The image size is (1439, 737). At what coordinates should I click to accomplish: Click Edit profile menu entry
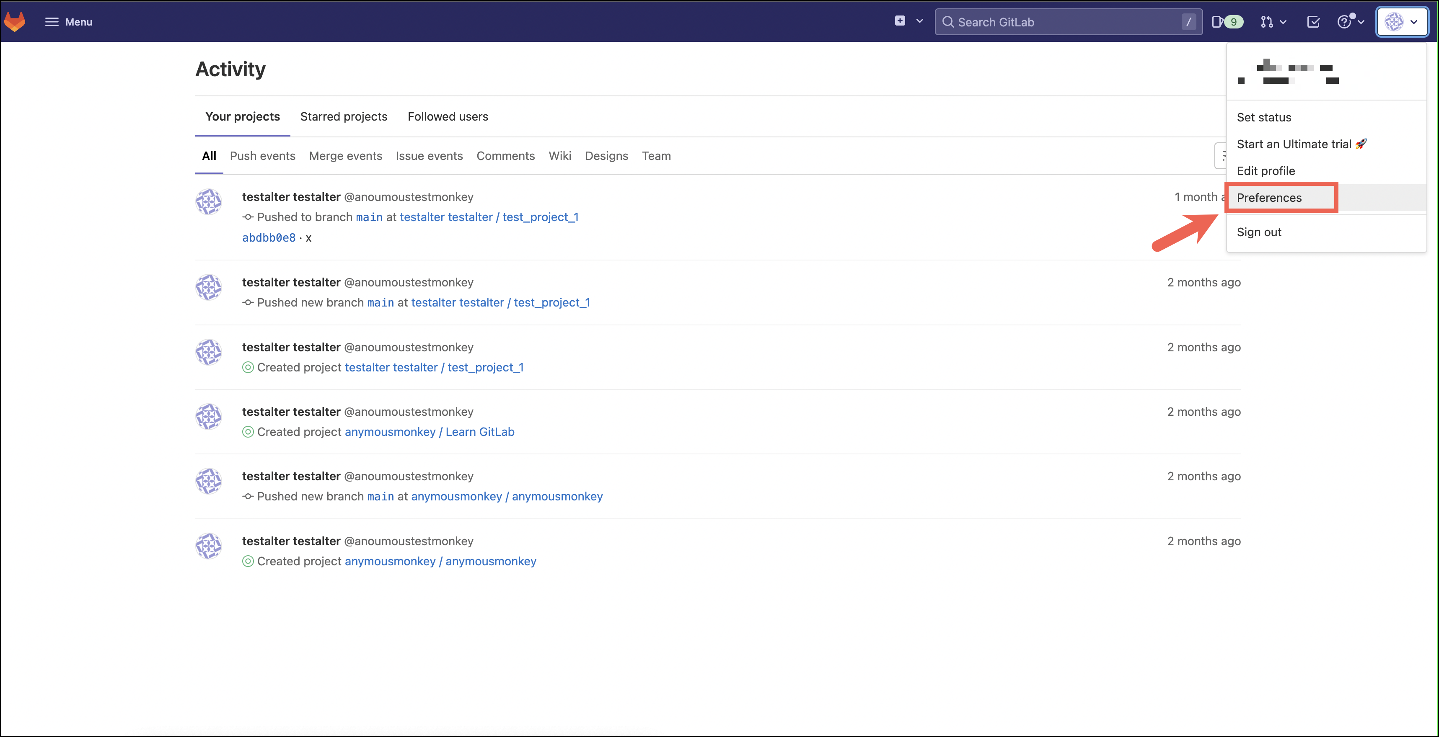(x=1266, y=171)
